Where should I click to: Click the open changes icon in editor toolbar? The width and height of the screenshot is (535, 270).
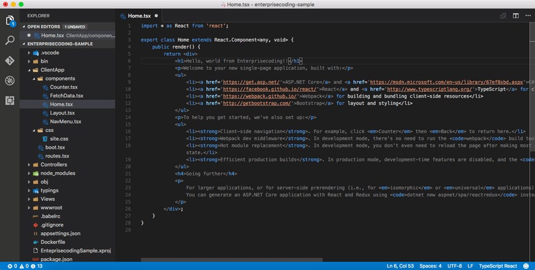pyautogui.click(x=503, y=16)
